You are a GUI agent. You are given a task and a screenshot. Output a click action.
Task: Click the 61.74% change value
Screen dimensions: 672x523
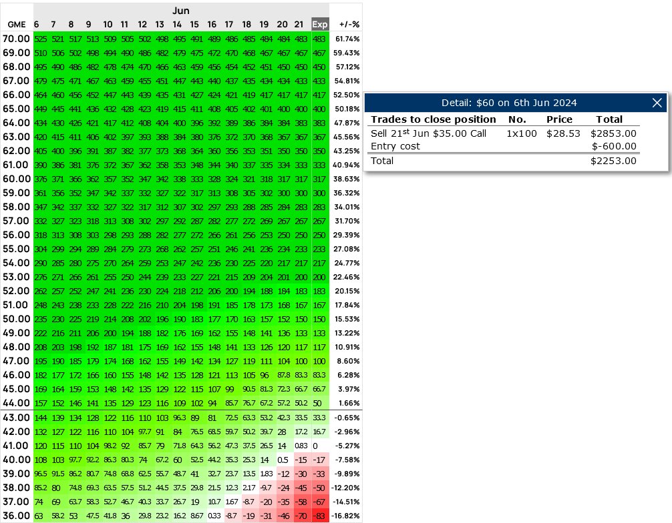tap(347, 39)
